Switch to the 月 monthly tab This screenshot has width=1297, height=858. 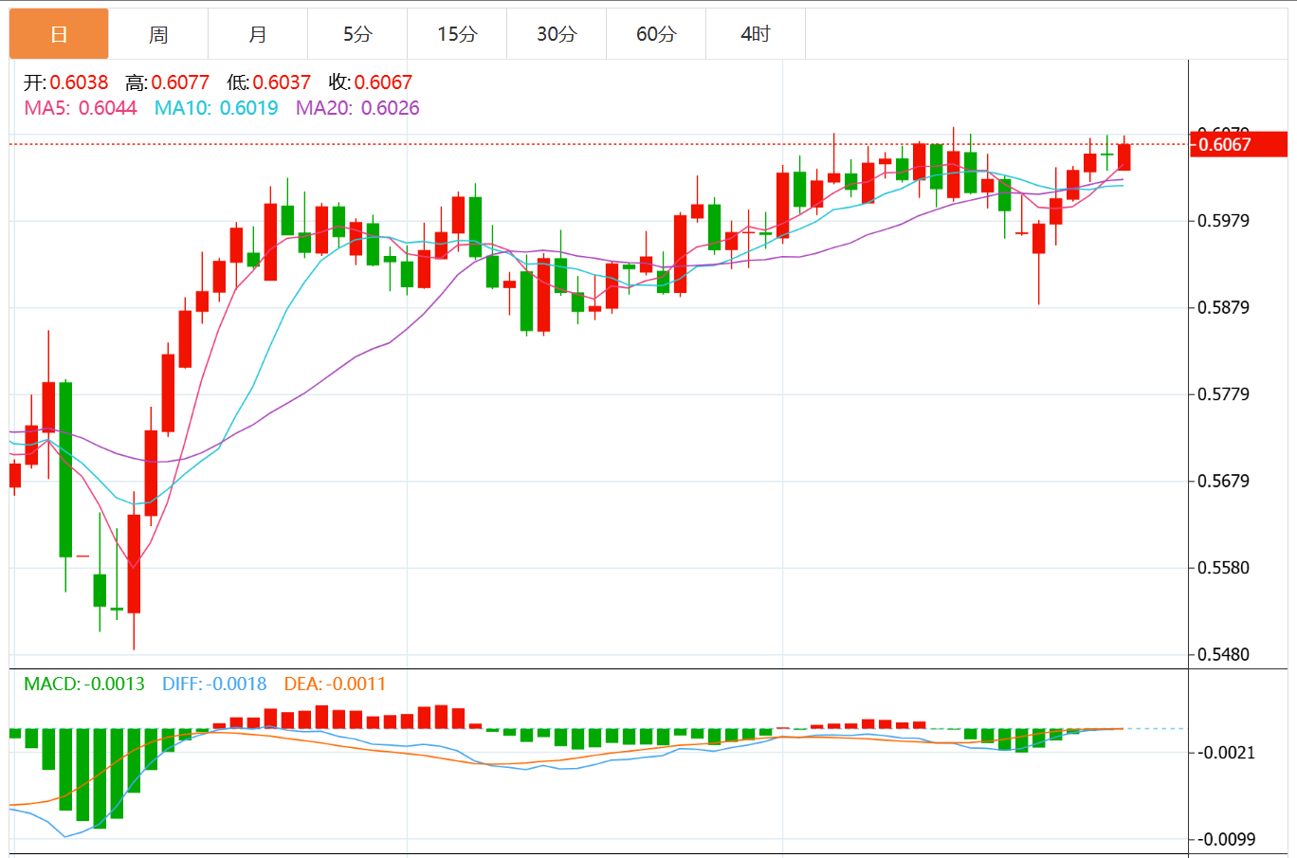tap(258, 34)
